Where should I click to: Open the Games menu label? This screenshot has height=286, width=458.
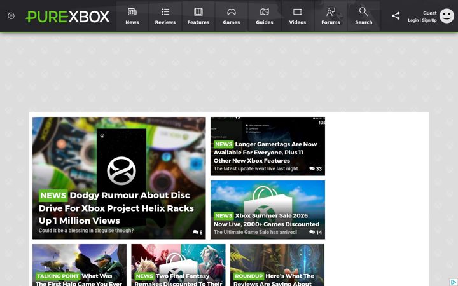coord(232,22)
